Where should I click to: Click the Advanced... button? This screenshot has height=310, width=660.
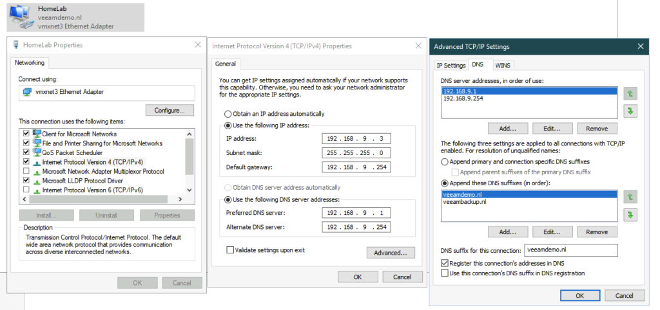pos(389,253)
